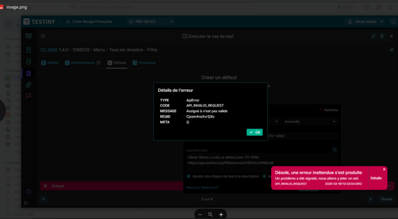Open the test runs play icon in the sidebar
The image size is (398, 219).
click(28, 73)
